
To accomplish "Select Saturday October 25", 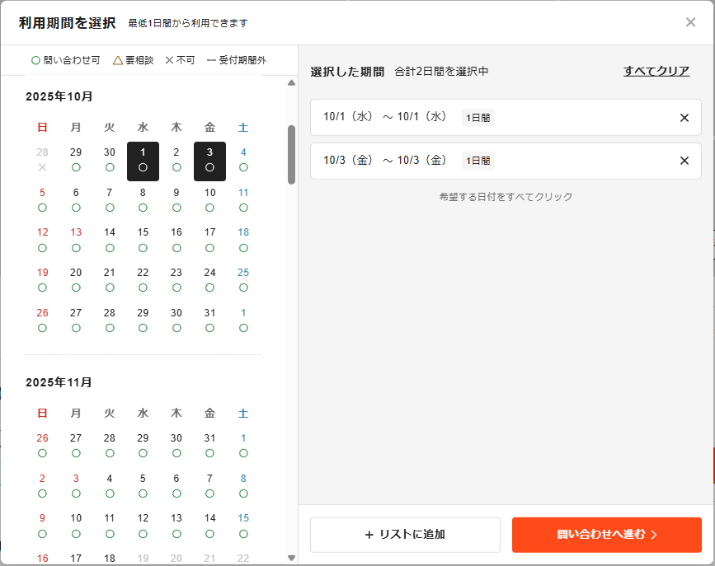I will (243, 279).
